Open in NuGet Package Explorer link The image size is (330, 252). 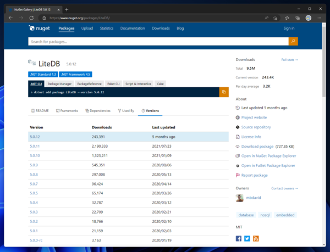click(x=268, y=156)
